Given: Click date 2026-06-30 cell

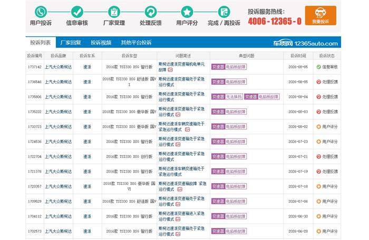Looking at the screenshot, I should [x=298, y=216].
